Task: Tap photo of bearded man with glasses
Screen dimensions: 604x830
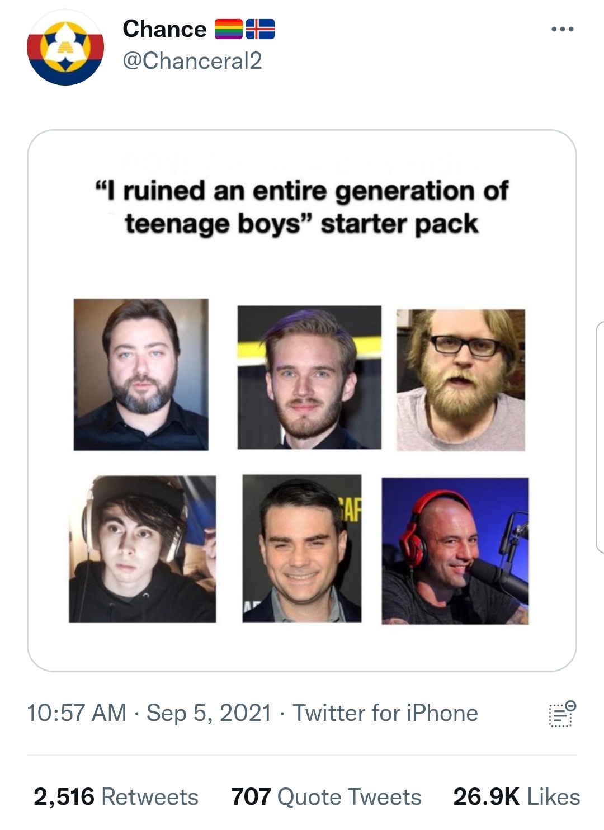Action: [461, 380]
